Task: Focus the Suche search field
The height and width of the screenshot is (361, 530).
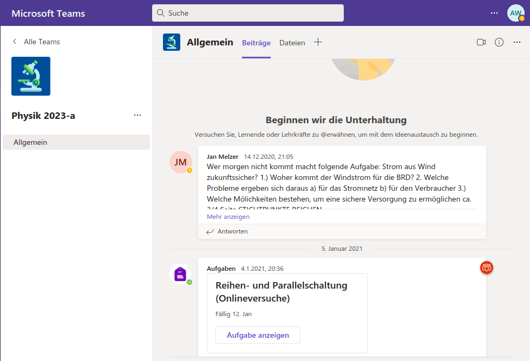Action: click(x=248, y=13)
